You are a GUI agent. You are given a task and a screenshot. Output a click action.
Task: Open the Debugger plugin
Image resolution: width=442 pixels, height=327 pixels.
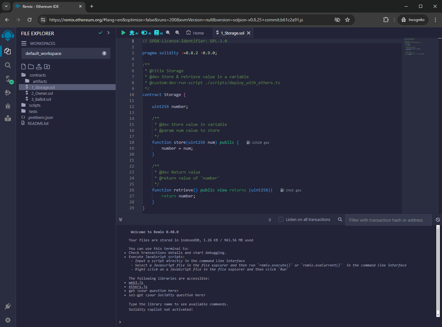(x=8, y=106)
